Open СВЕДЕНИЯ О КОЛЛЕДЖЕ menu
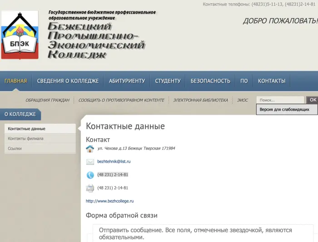This screenshot has width=318, height=242. coord(68,81)
